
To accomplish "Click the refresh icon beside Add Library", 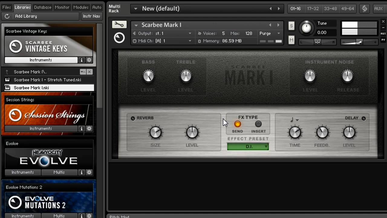I will click(7, 16).
